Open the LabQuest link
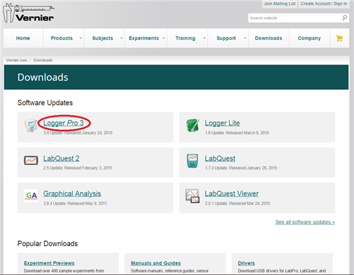This screenshot has width=354, height=275. click(220, 158)
